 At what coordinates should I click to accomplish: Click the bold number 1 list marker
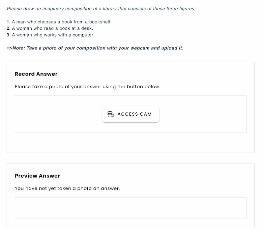[x=8, y=22]
